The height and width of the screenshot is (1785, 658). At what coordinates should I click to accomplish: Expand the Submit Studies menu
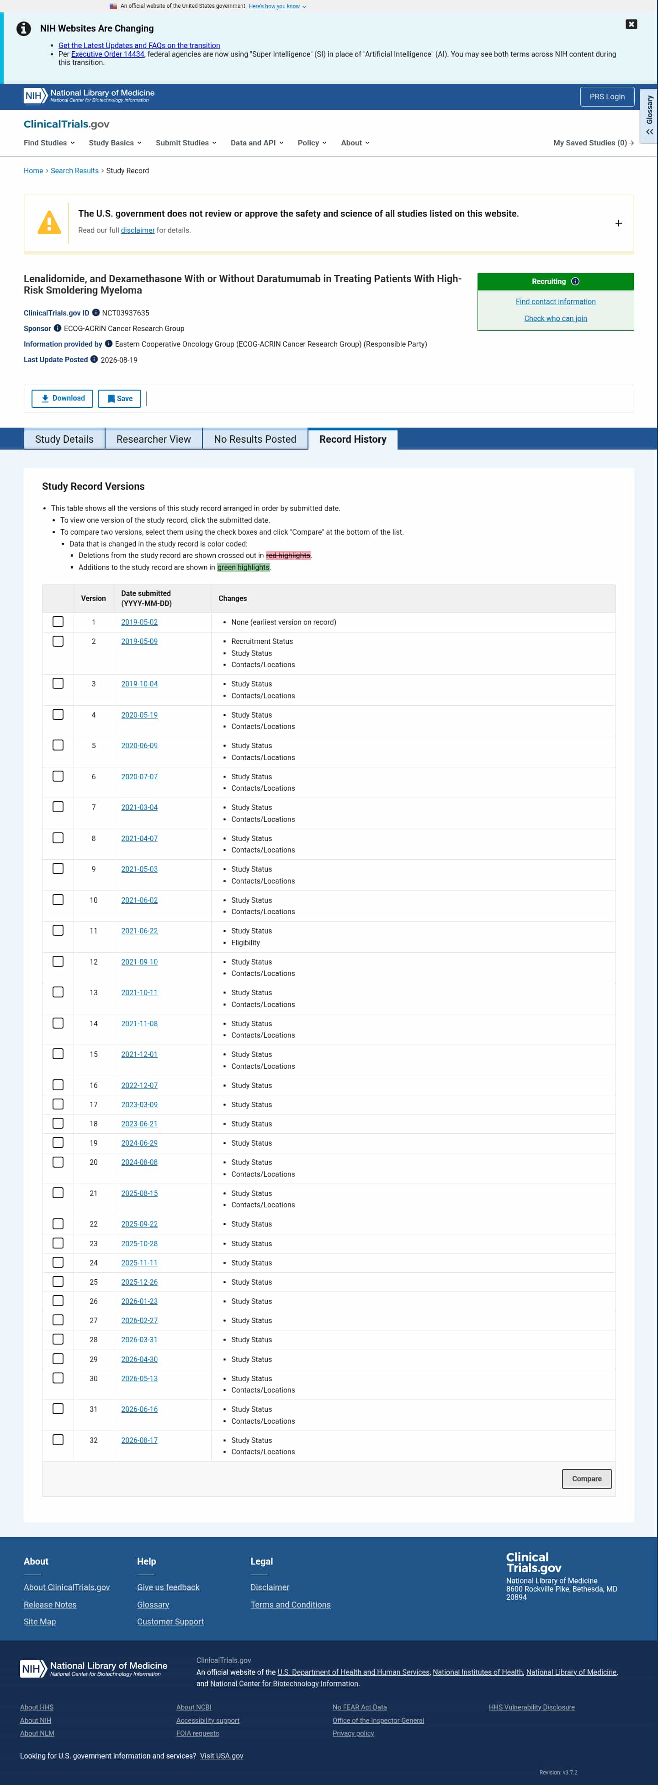186,143
